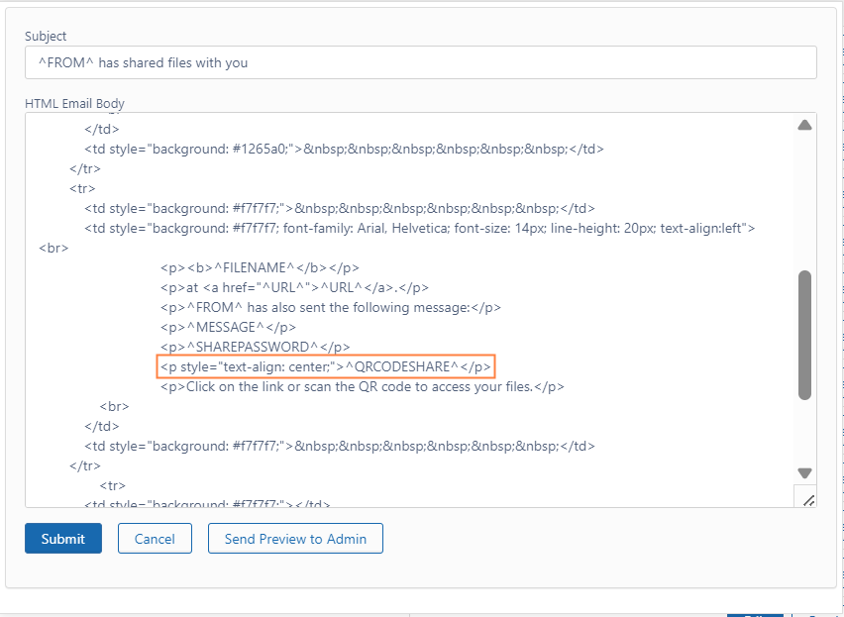The image size is (844, 617).
Task: Submit the email template
Action: [63, 539]
